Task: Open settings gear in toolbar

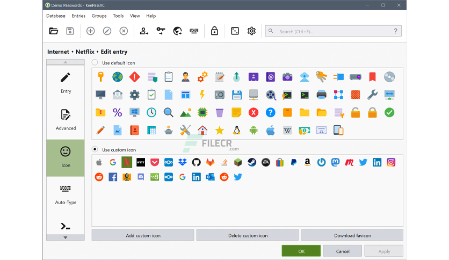Action: (x=251, y=31)
